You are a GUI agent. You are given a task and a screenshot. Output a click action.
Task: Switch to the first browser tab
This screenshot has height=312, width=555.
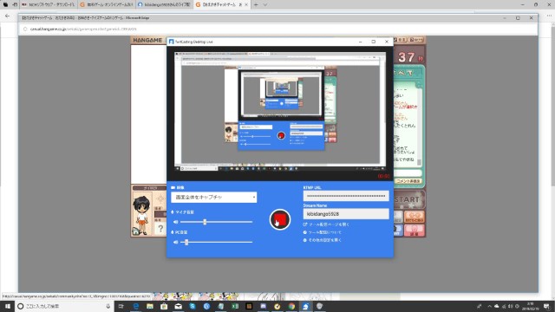tap(49, 4)
